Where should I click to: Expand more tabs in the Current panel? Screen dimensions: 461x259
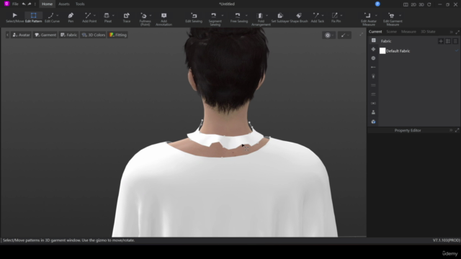click(452, 32)
